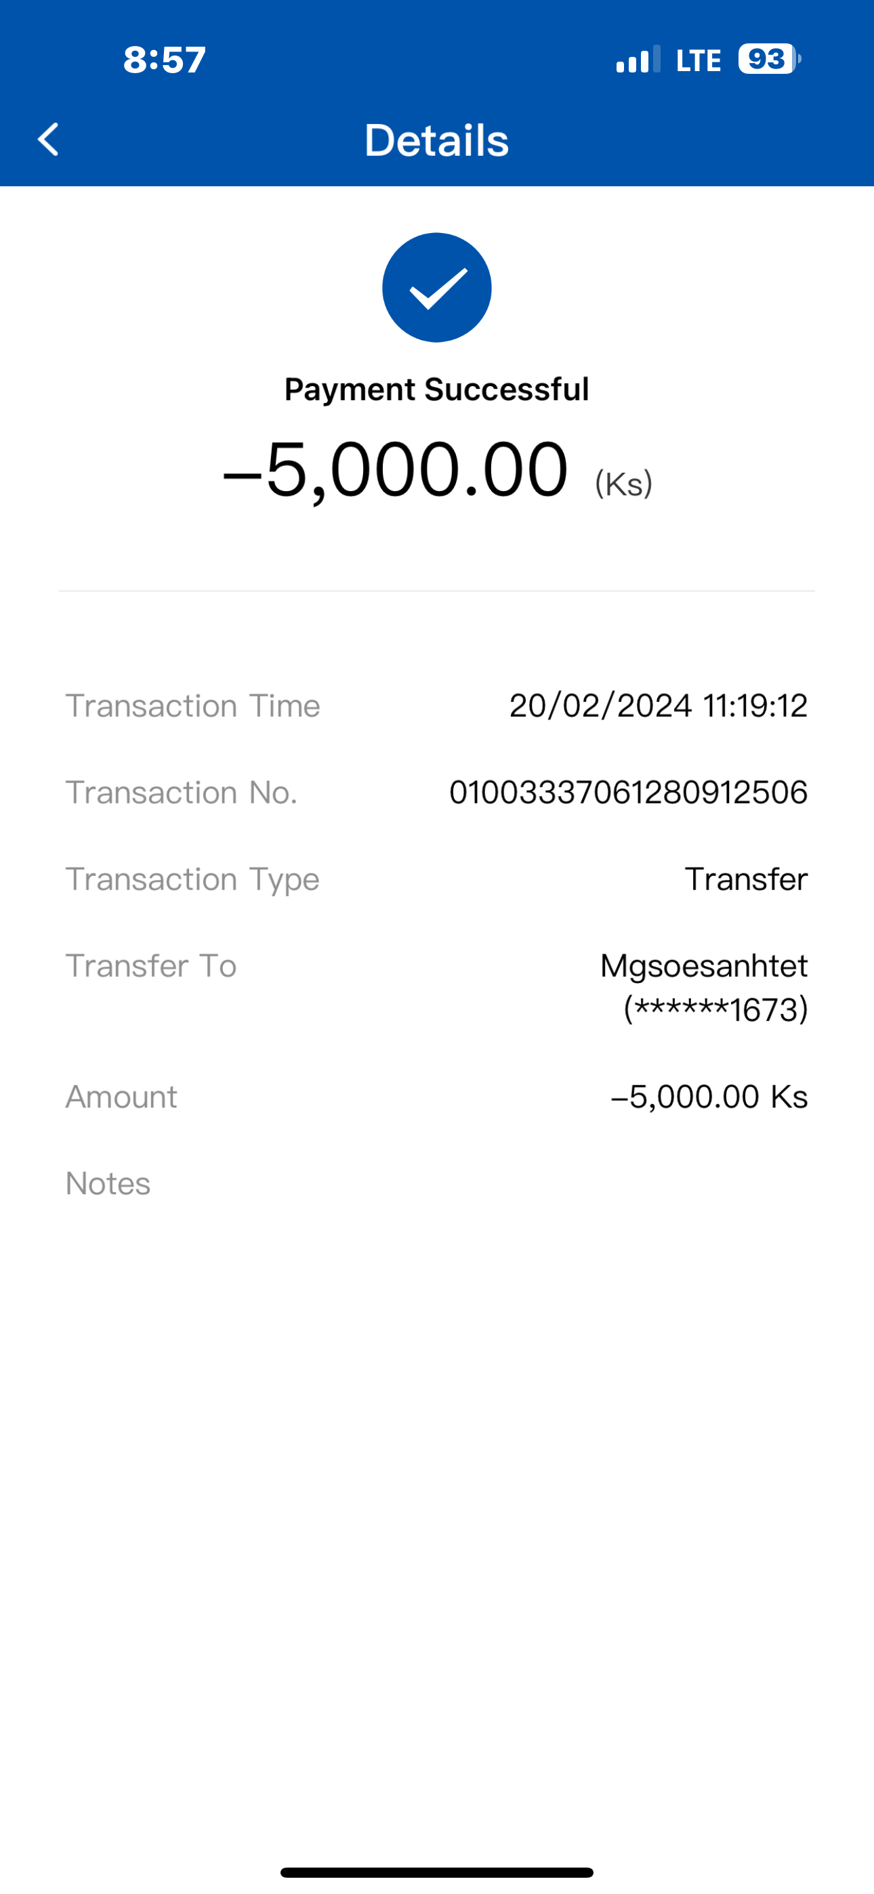Click the Transfer type value

point(745,879)
